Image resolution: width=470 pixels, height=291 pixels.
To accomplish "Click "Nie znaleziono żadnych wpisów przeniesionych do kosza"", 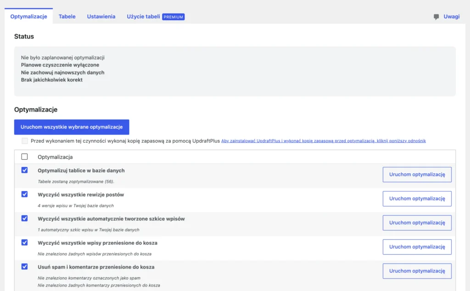I will (95, 254).
